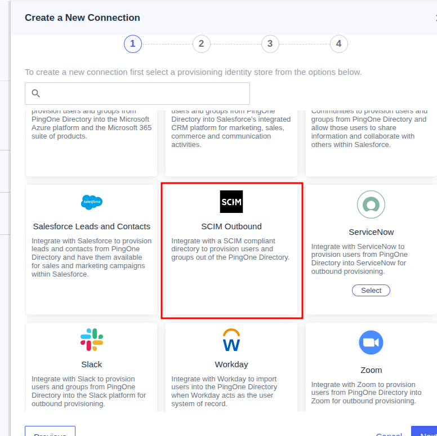Click the Zoom camera logo icon
Viewport: 437px width, 436px height.
pyautogui.click(x=371, y=342)
